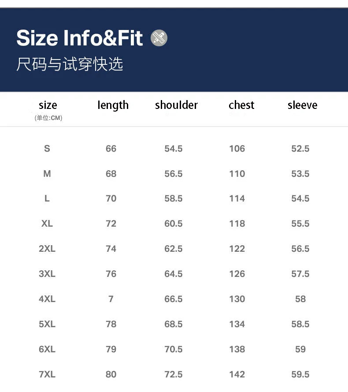
Task: Click the "Size Info&Fit" heading
Action: click(x=80, y=38)
